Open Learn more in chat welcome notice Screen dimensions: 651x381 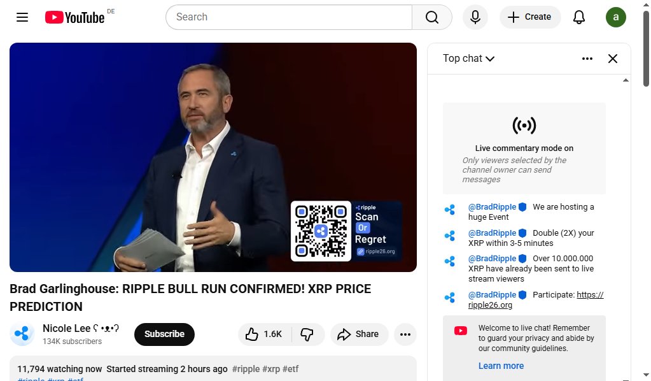click(x=501, y=366)
